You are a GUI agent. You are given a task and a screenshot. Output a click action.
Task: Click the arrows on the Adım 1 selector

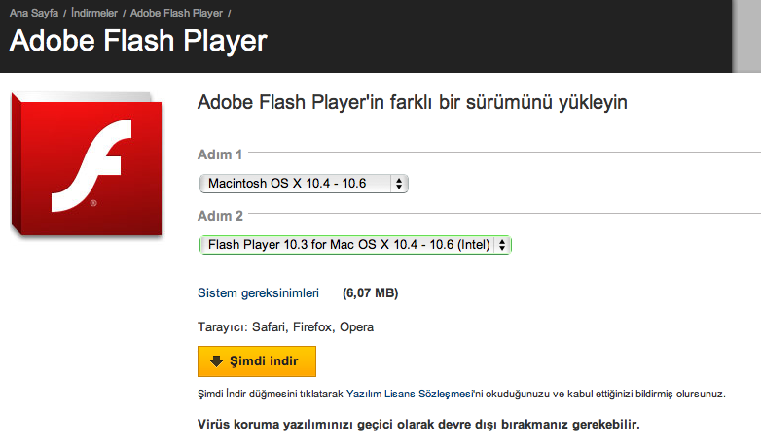click(399, 183)
